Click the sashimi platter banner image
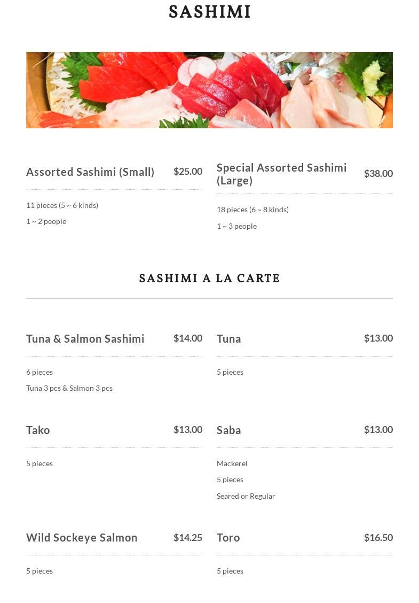 [209, 90]
